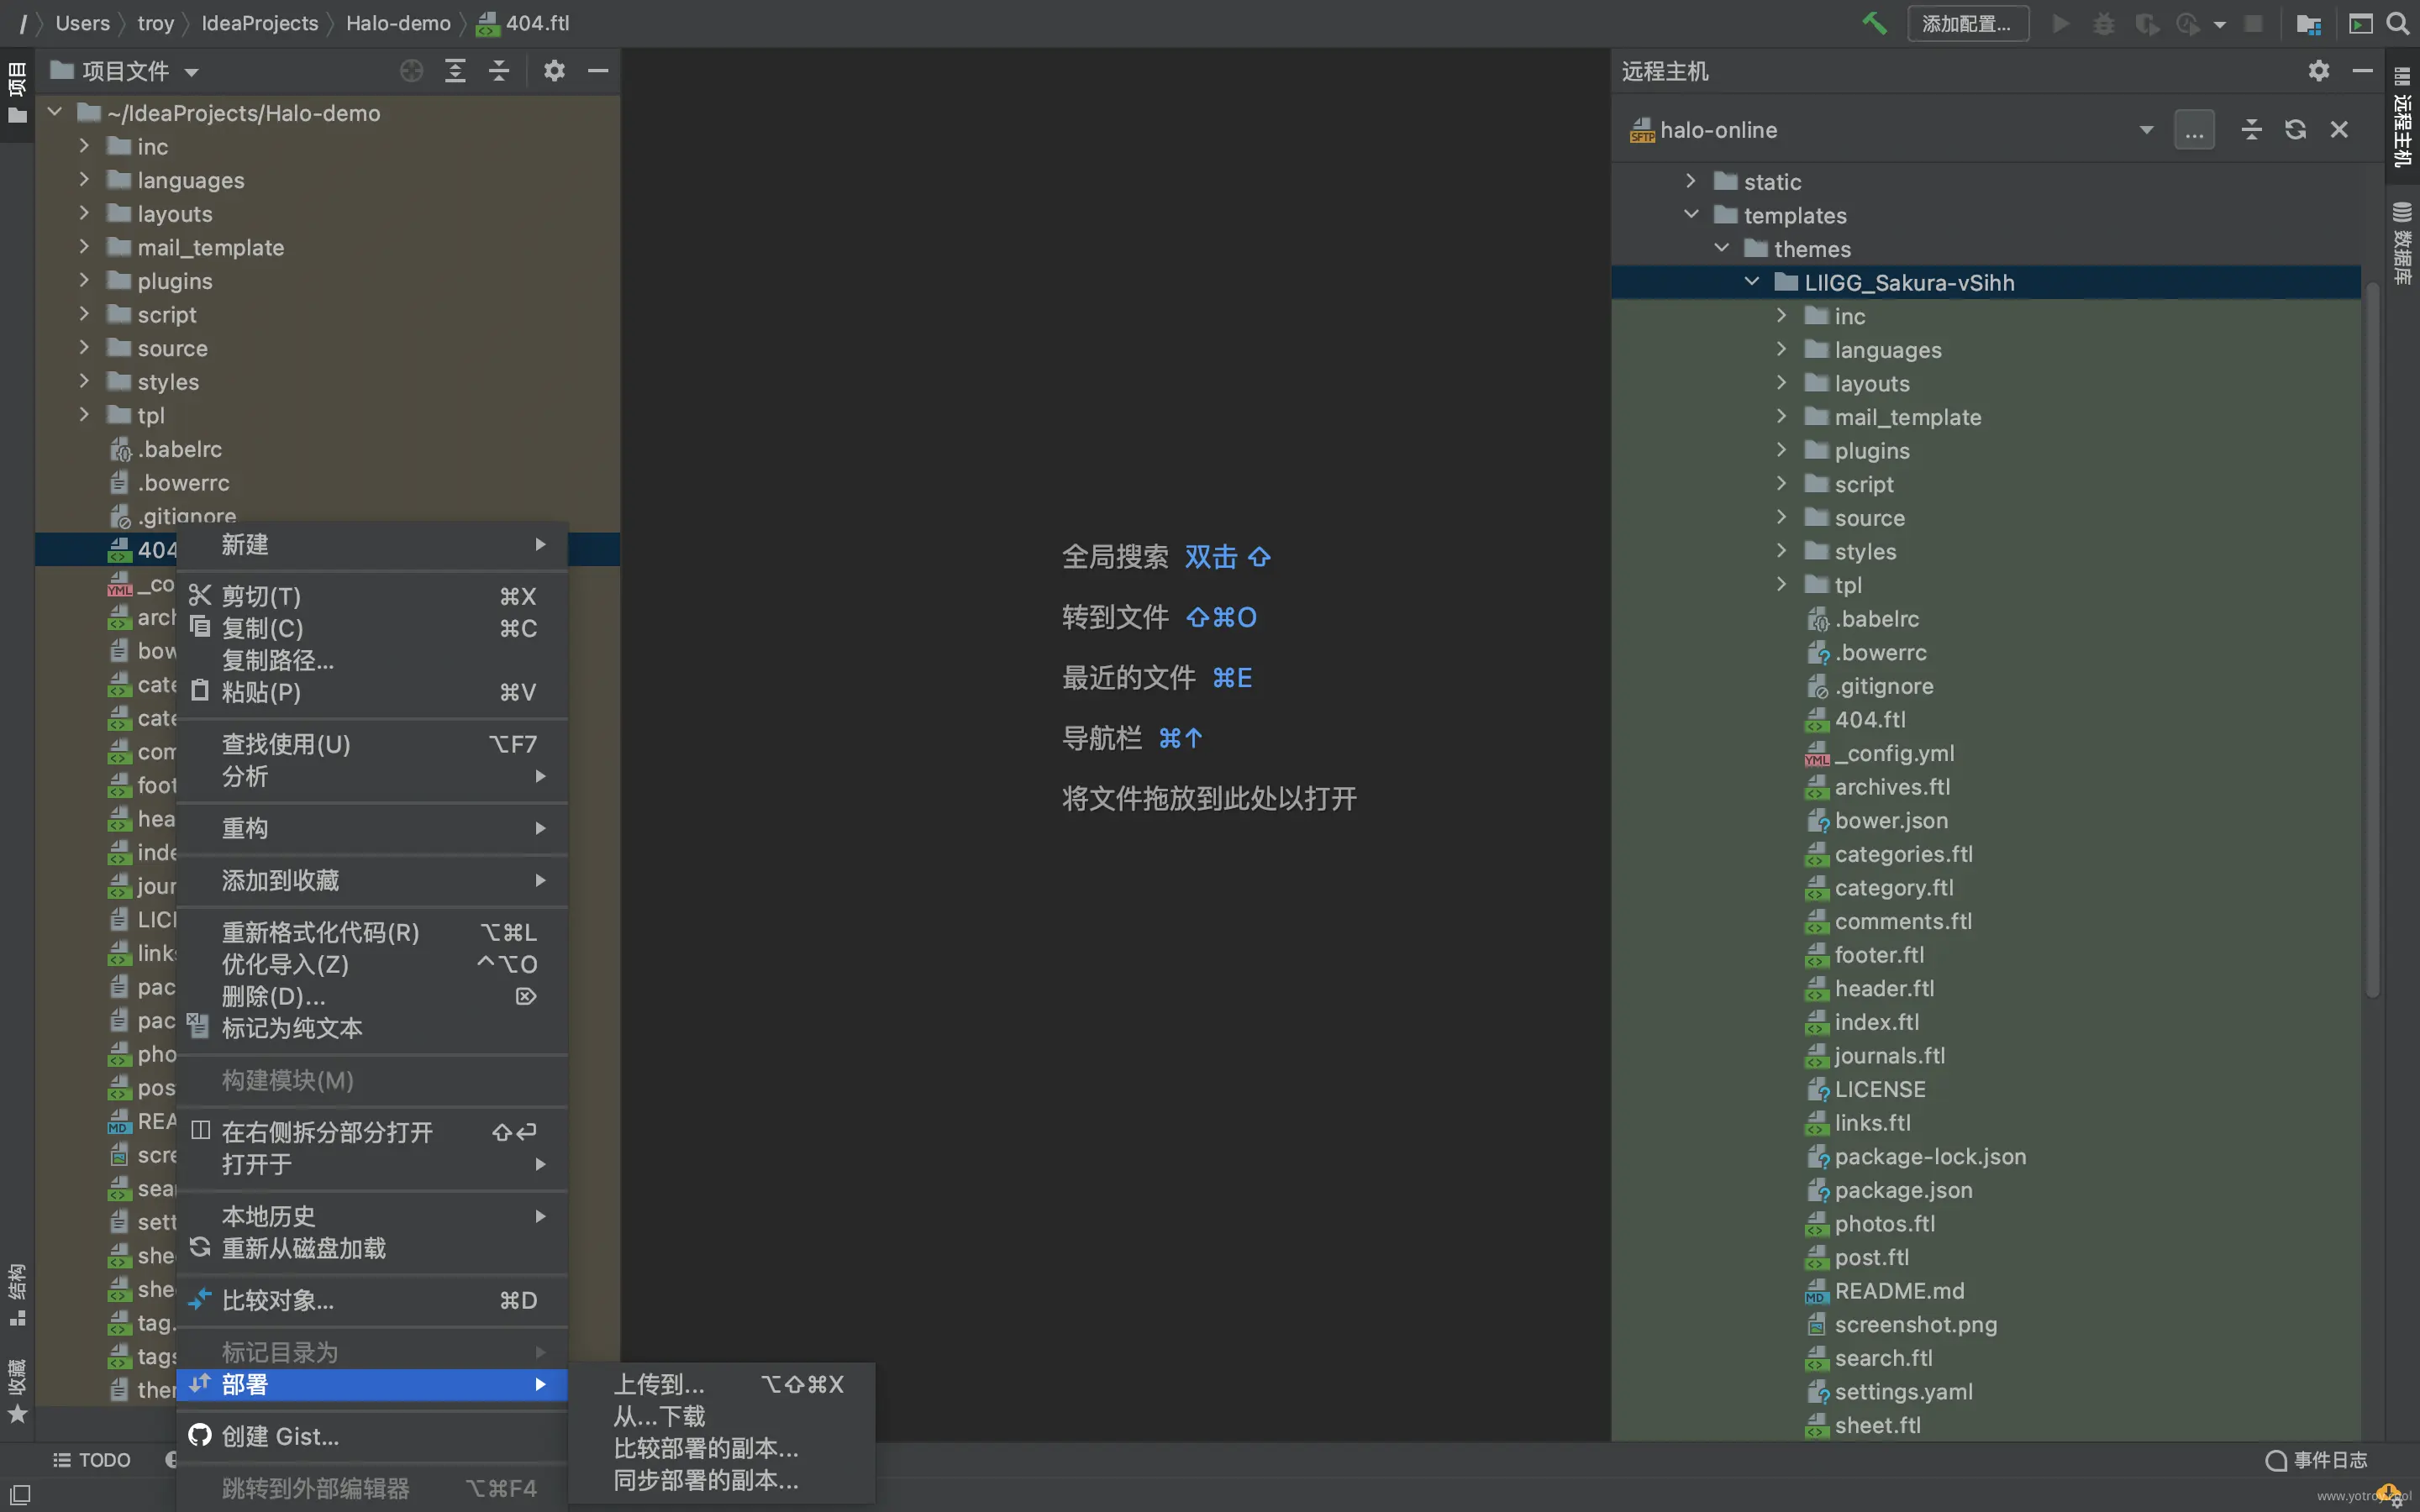Open project panel settings gear
Image resolution: width=2420 pixels, height=1512 pixels.
coord(554,71)
